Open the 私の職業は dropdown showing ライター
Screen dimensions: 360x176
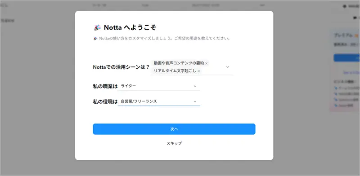159,86
